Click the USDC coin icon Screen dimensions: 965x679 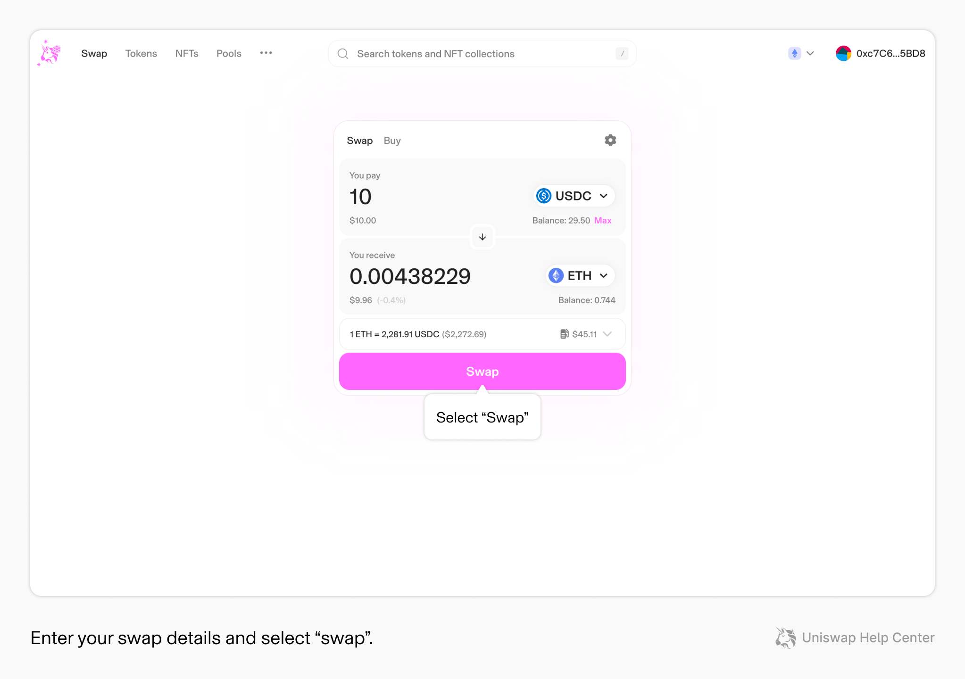[543, 196]
